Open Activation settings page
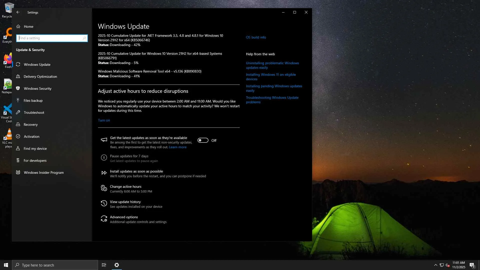 click(x=31, y=136)
